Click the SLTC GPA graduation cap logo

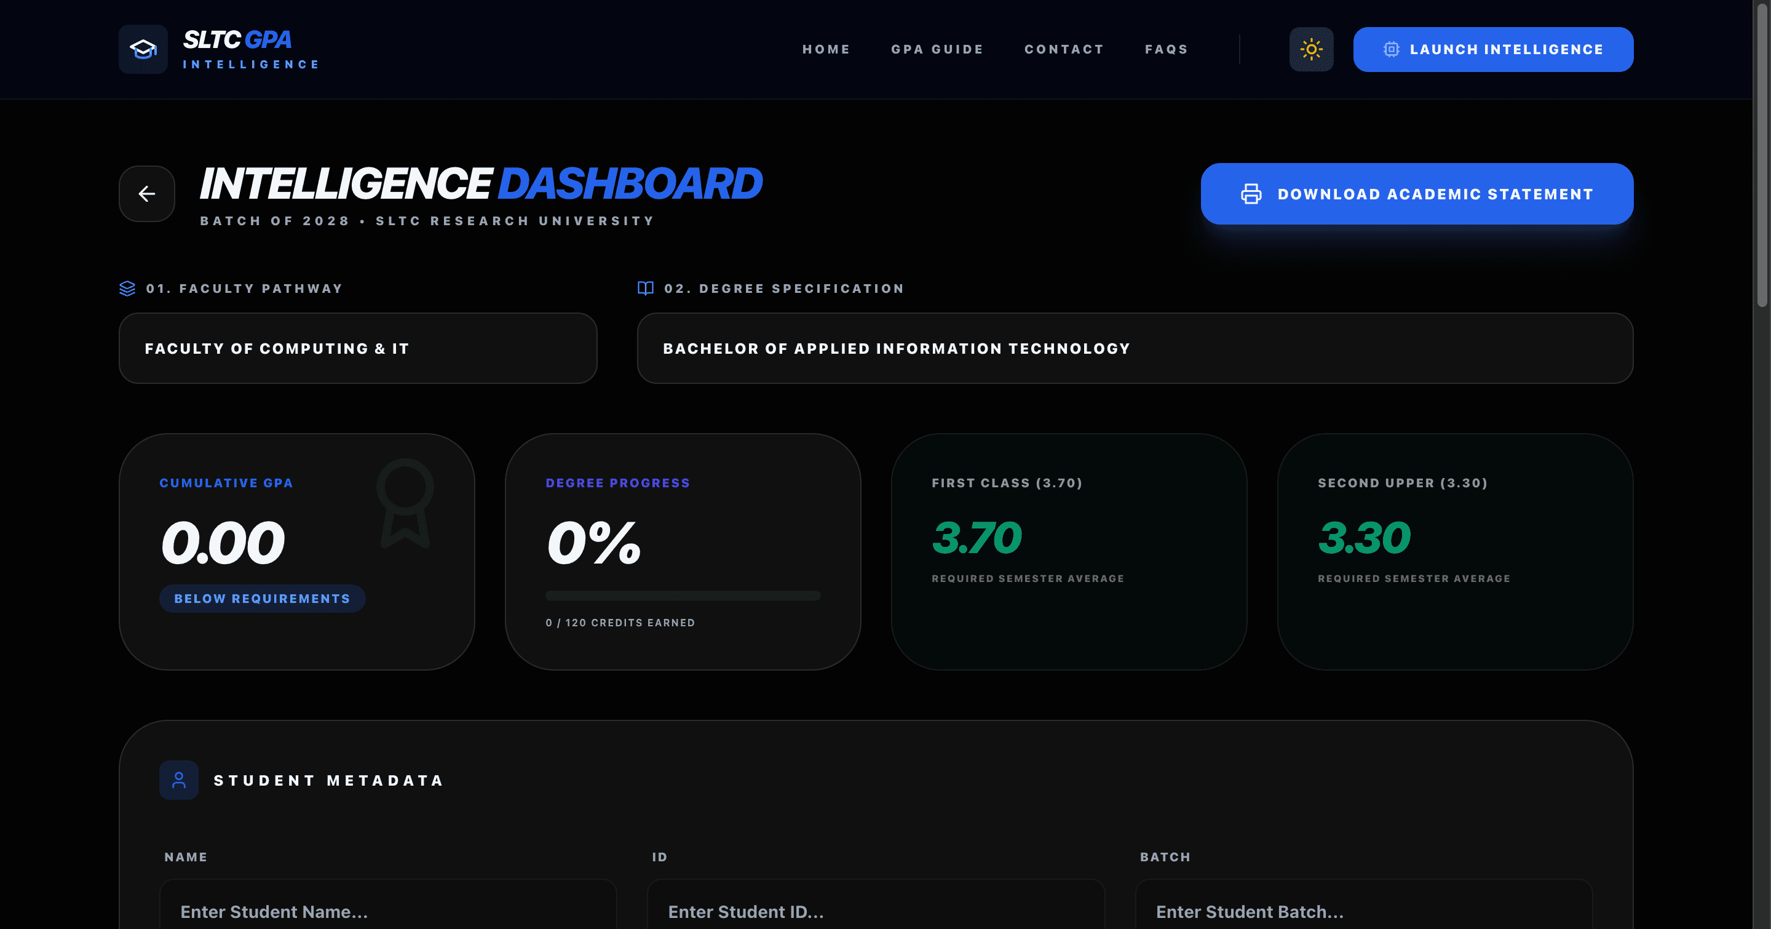coord(143,49)
